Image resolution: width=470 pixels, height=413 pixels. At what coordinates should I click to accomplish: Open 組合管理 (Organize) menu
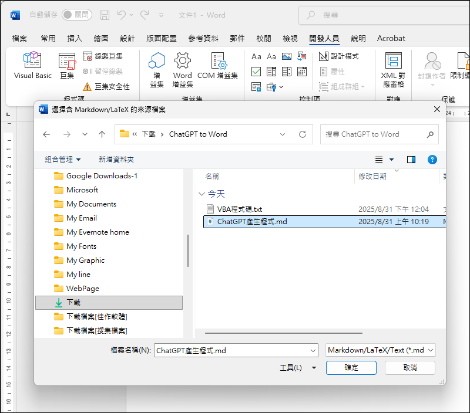(x=63, y=160)
